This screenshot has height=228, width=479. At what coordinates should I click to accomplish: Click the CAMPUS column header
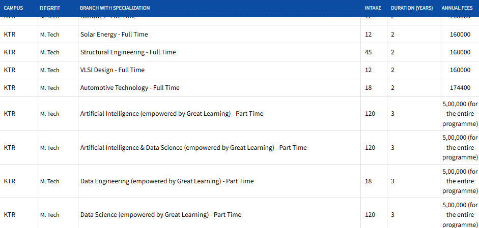tap(13, 8)
